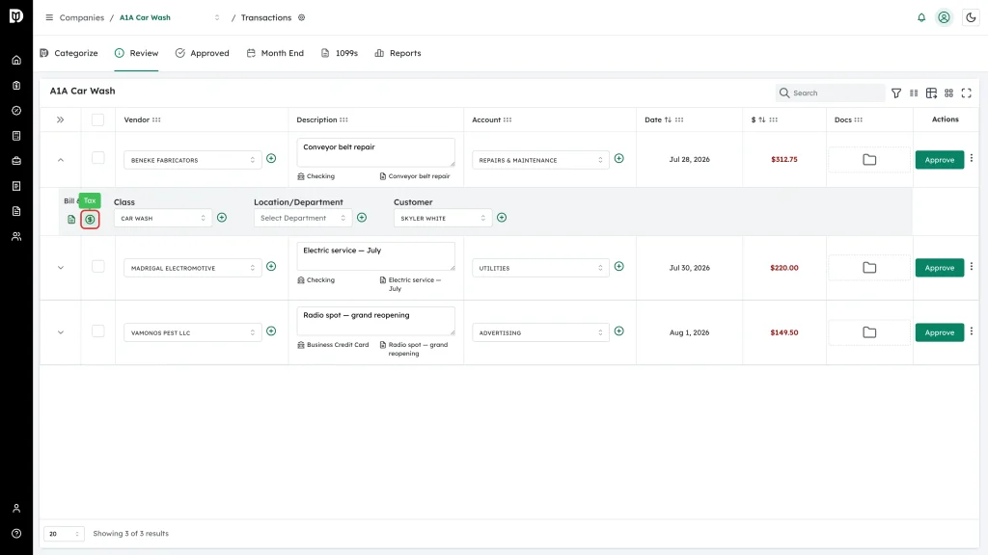The height and width of the screenshot is (555, 988).
Task: Switch to the Approved tab
Action: [x=203, y=54]
